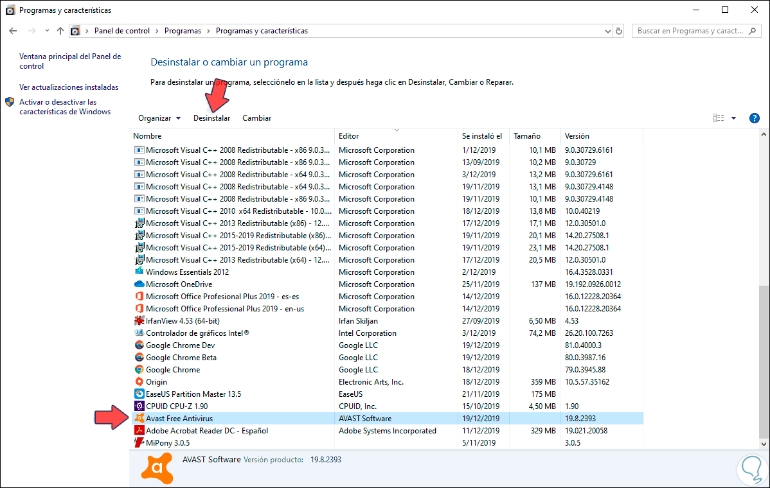Click the MiPony program icon
This screenshot has width=770, height=488.
[x=139, y=442]
